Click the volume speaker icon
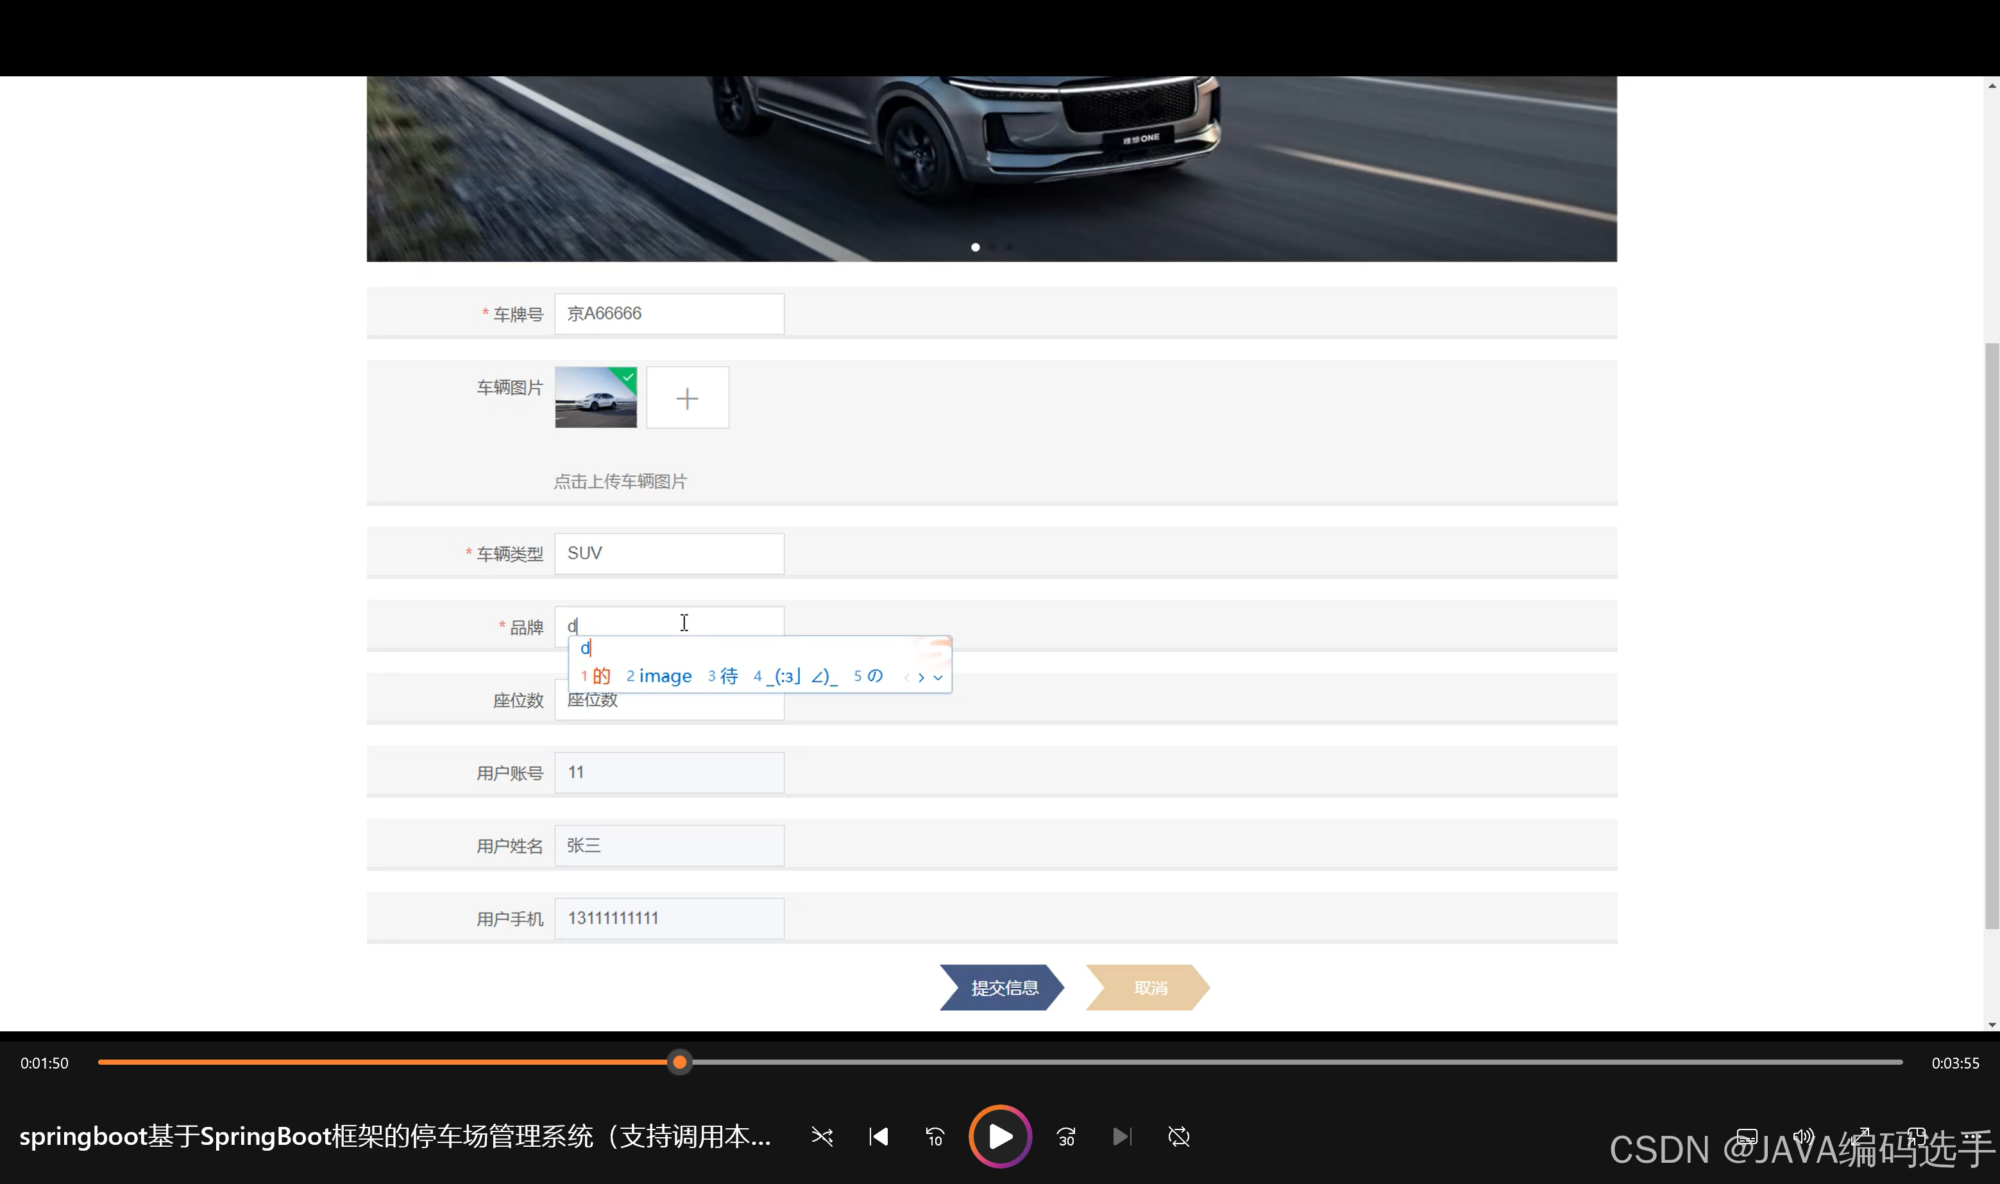2000x1184 pixels. point(1803,1136)
